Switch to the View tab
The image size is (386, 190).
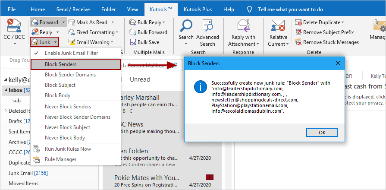coord(132,9)
